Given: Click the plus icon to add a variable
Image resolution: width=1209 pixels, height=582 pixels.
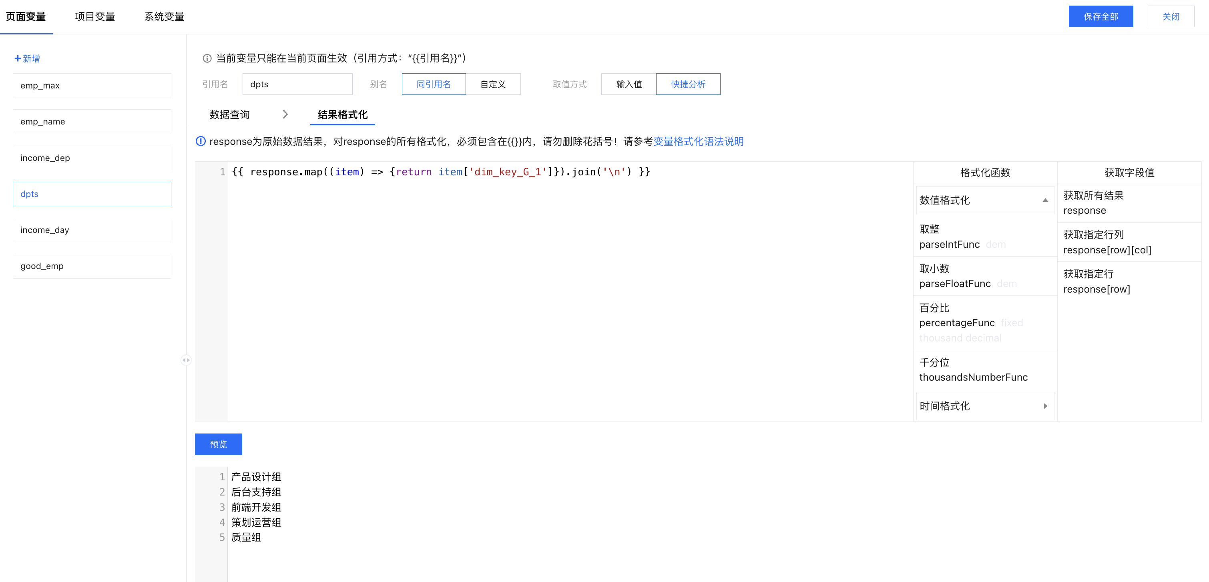Looking at the screenshot, I should pos(17,58).
